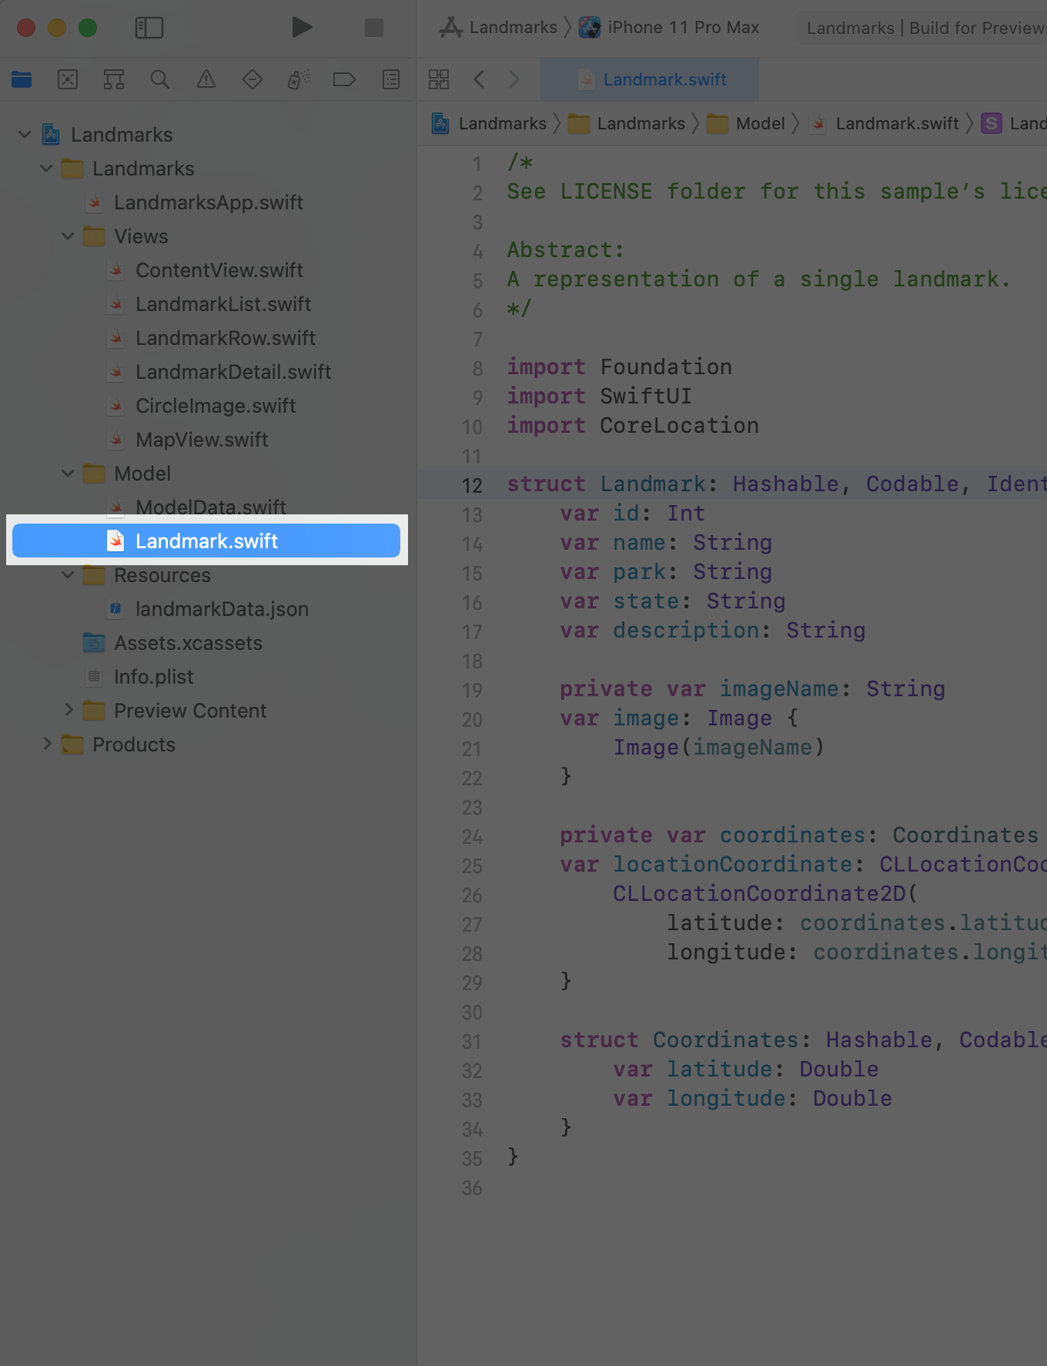Collapse the Resources group
This screenshot has width=1047, height=1366.
pos(68,575)
